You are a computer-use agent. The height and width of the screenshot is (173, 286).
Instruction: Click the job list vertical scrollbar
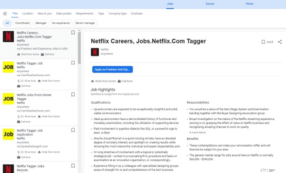(x=79, y=48)
